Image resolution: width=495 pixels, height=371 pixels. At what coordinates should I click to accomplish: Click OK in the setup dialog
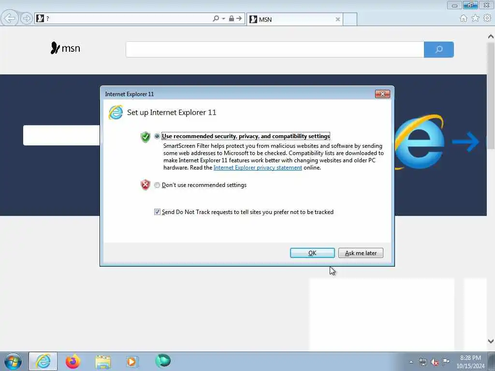click(x=312, y=253)
